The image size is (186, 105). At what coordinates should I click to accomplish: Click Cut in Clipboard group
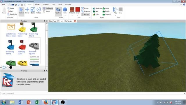point(10,11)
